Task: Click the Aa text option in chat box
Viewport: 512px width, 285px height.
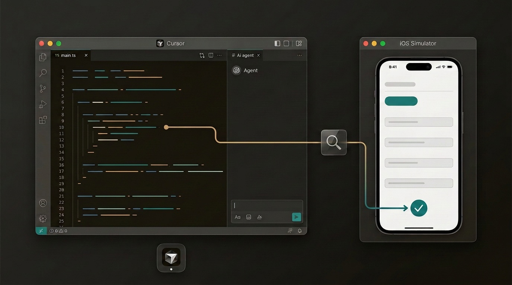Action: [237, 217]
